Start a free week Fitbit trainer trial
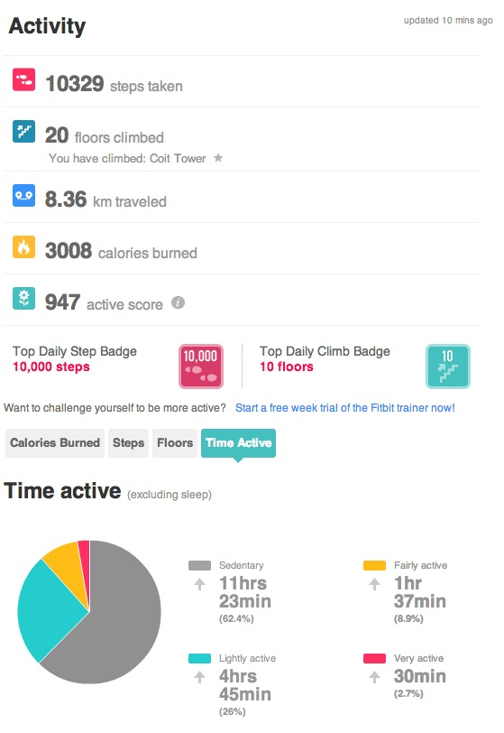This screenshot has height=733, width=504. pyautogui.click(x=345, y=408)
